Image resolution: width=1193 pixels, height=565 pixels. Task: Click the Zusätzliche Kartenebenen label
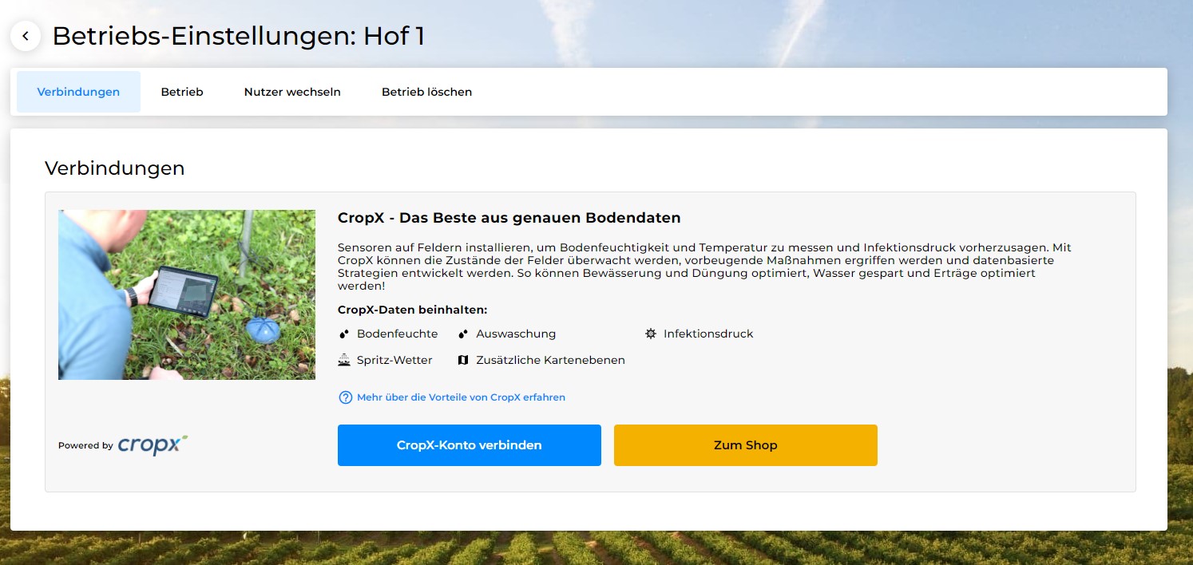click(x=550, y=360)
